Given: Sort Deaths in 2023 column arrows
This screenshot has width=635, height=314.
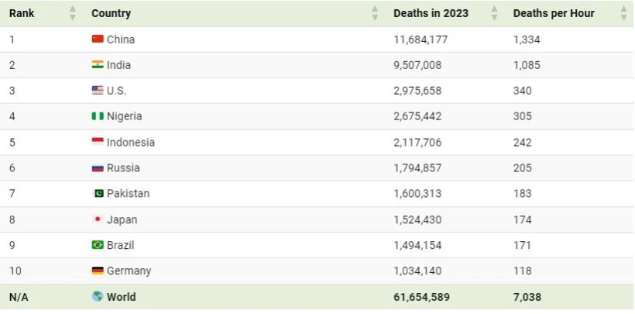Looking at the screenshot, I should click(x=495, y=13).
